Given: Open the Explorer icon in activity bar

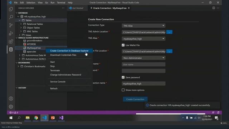Looking at the screenshot, I should coord(11,9).
